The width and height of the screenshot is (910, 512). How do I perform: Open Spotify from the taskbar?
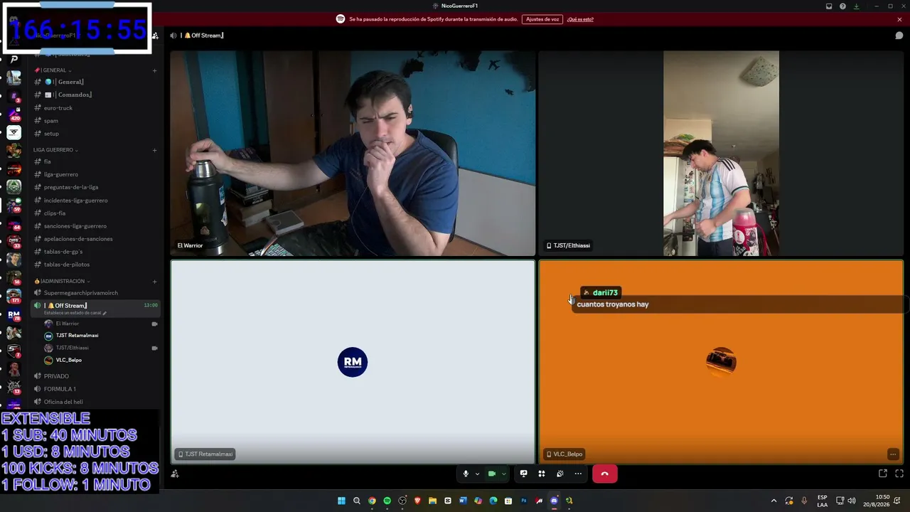[x=387, y=501]
